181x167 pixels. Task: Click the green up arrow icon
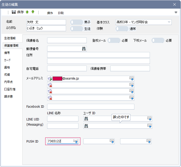click(27, 12)
